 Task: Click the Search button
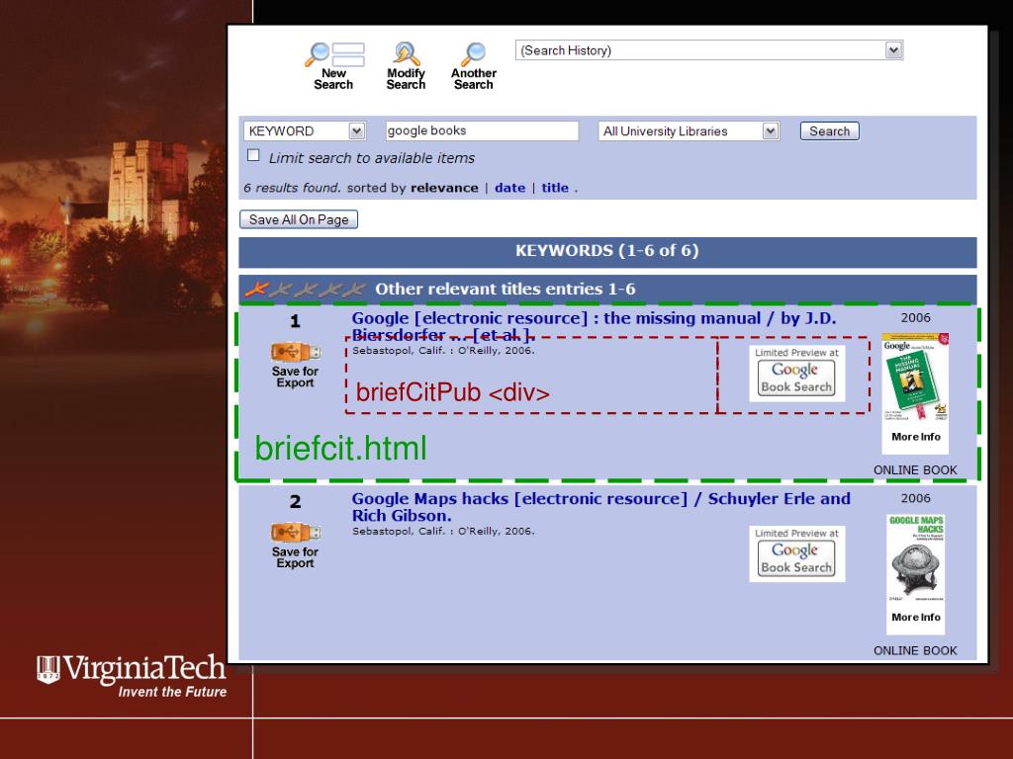(830, 131)
